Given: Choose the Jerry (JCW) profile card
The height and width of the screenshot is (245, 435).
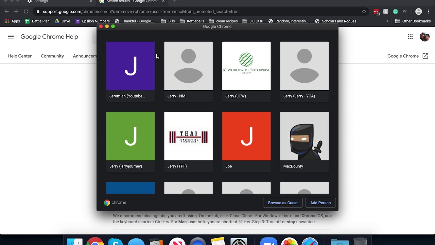Looking at the screenshot, I should click(246, 72).
